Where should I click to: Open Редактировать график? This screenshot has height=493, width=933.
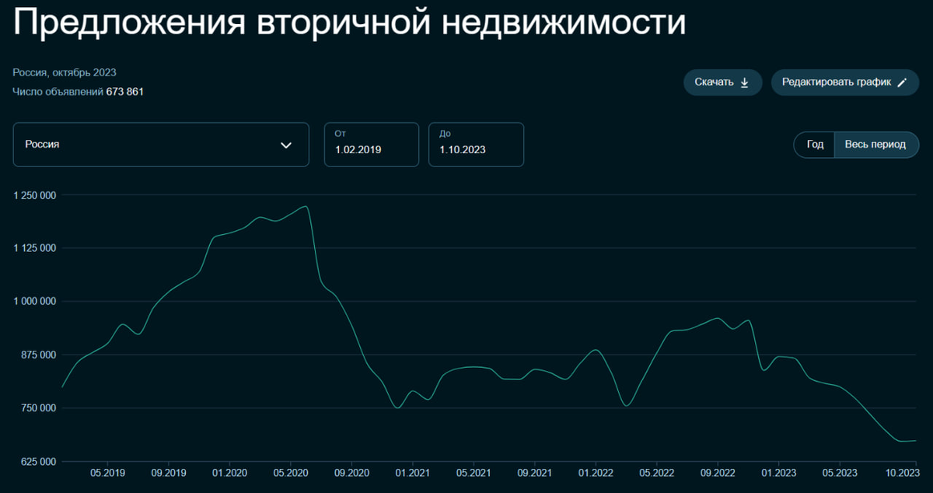coord(844,82)
